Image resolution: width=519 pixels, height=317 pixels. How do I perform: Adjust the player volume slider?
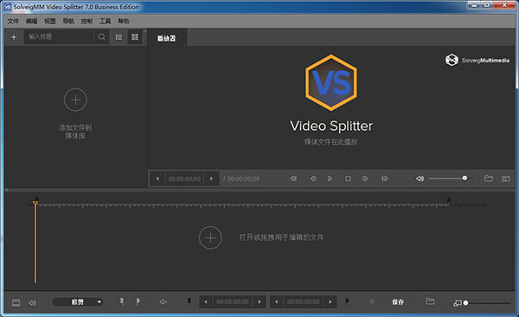tap(451, 178)
